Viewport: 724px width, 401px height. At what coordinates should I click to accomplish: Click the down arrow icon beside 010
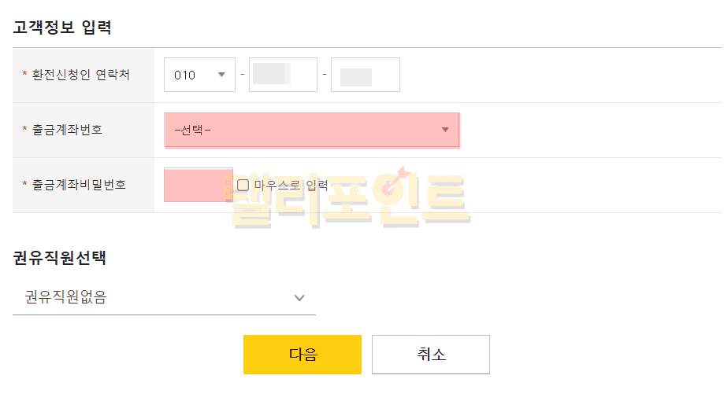click(x=221, y=75)
